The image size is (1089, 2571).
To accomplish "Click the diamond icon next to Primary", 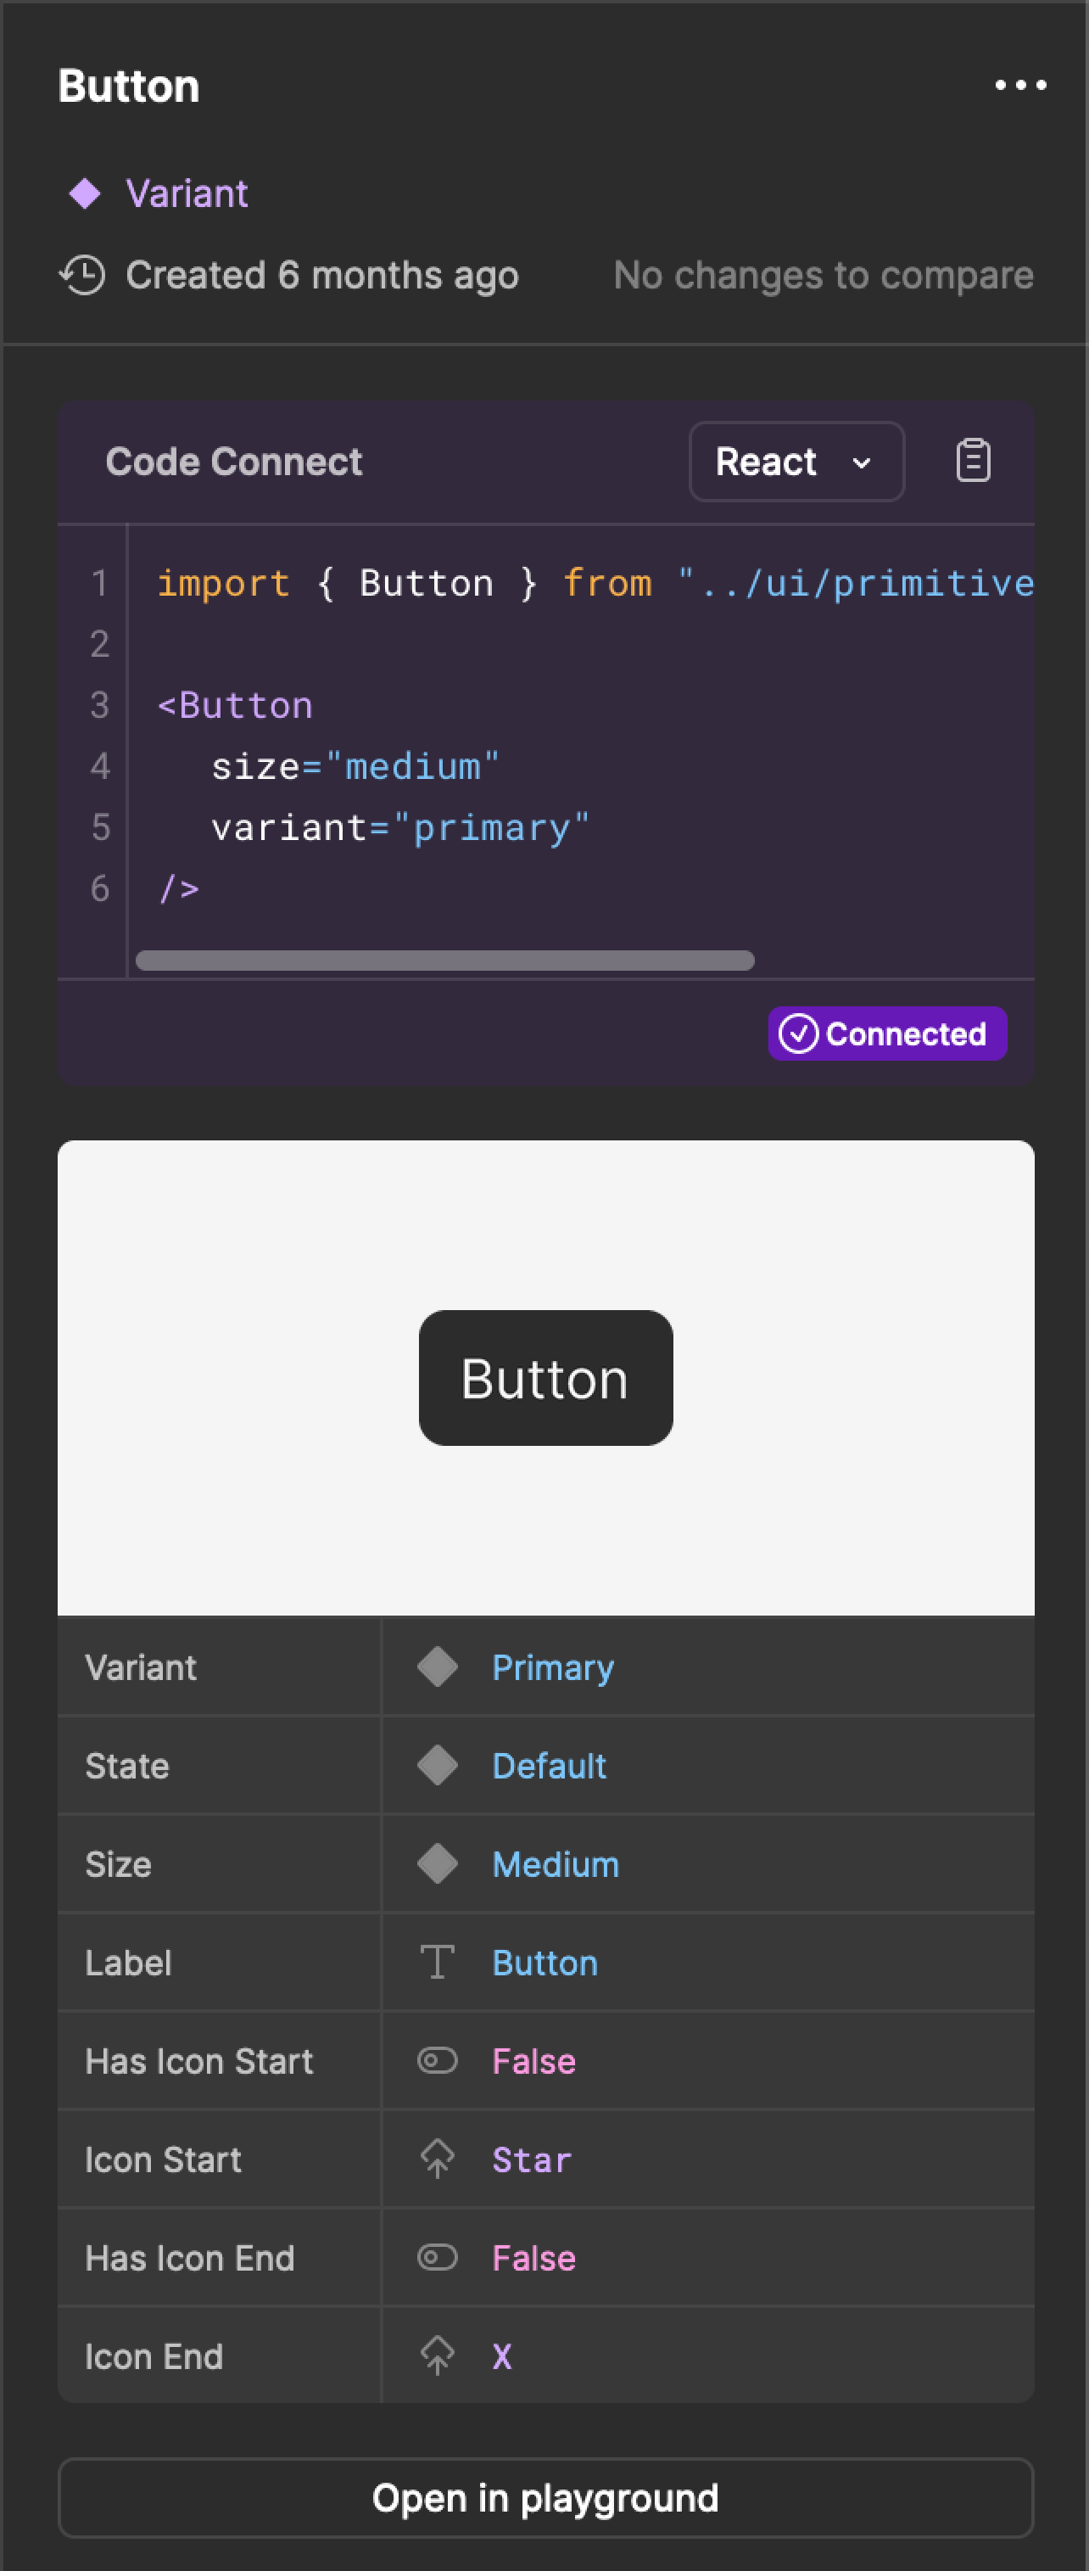I will [x=437, y=1666].
